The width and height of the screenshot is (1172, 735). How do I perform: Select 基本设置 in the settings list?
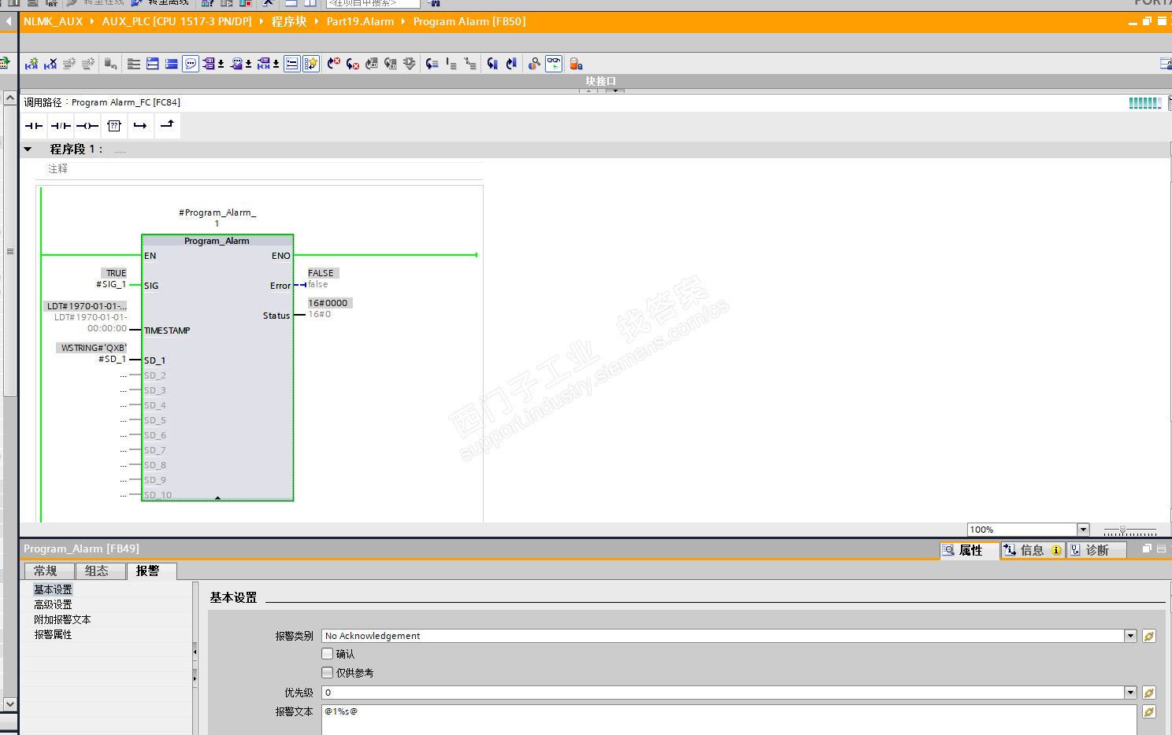(x=53, y=589)
